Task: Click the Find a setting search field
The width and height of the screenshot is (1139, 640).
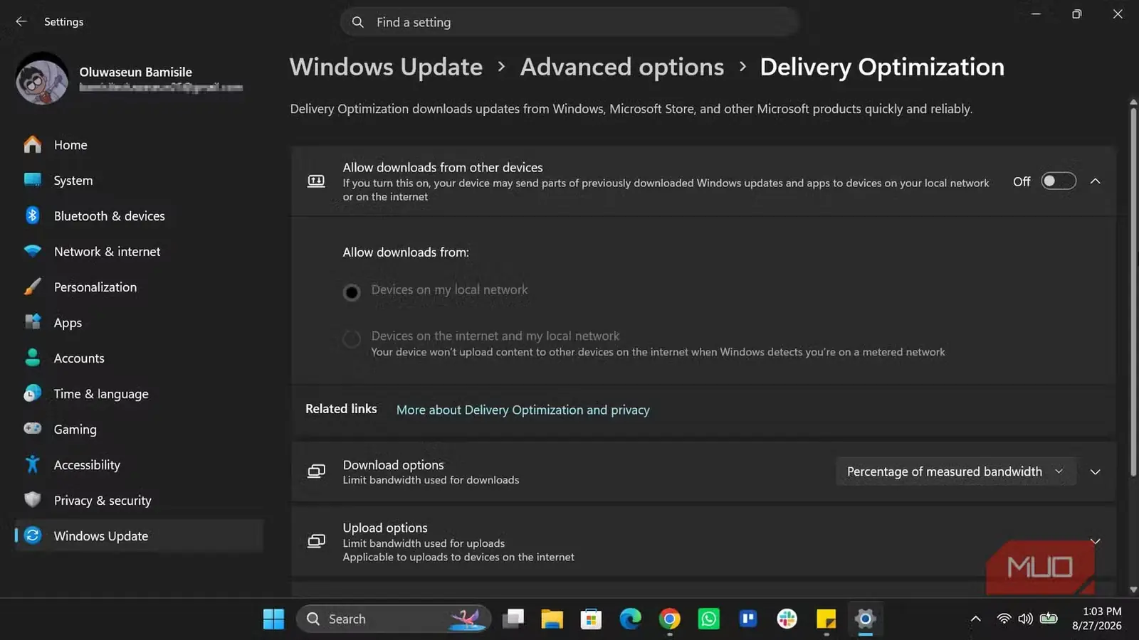Action: 569,22
